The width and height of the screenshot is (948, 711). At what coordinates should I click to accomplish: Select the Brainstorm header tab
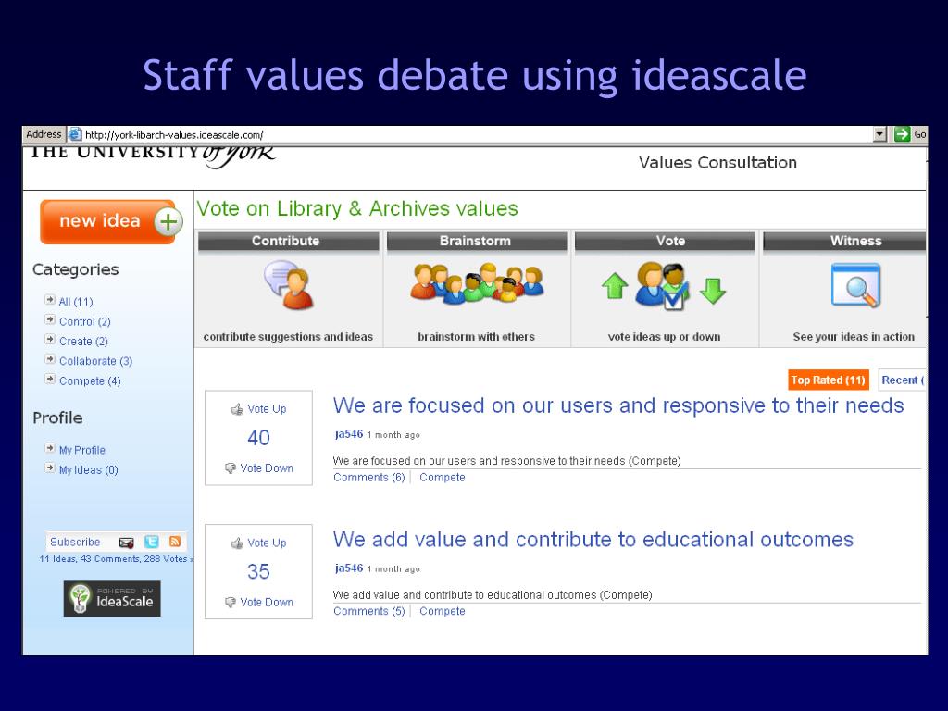[x=477, y=241]
